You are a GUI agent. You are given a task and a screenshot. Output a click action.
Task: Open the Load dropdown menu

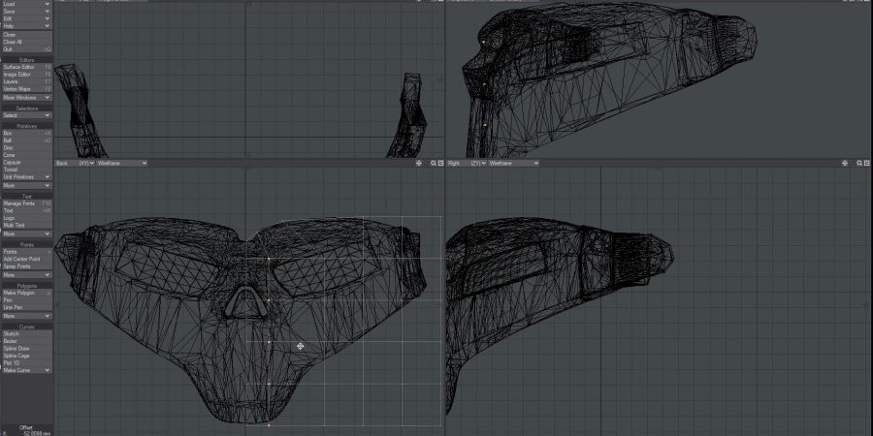coord(26,4)
